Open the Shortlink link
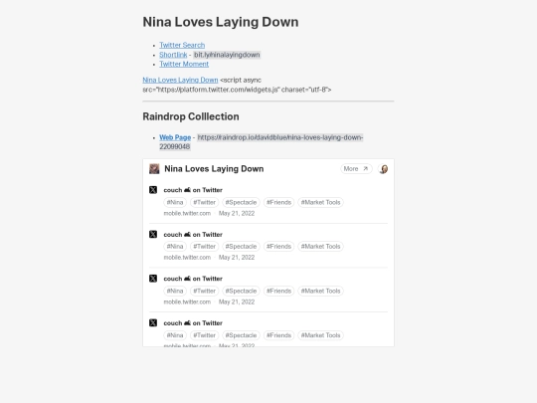 click(x=173, y=55)
